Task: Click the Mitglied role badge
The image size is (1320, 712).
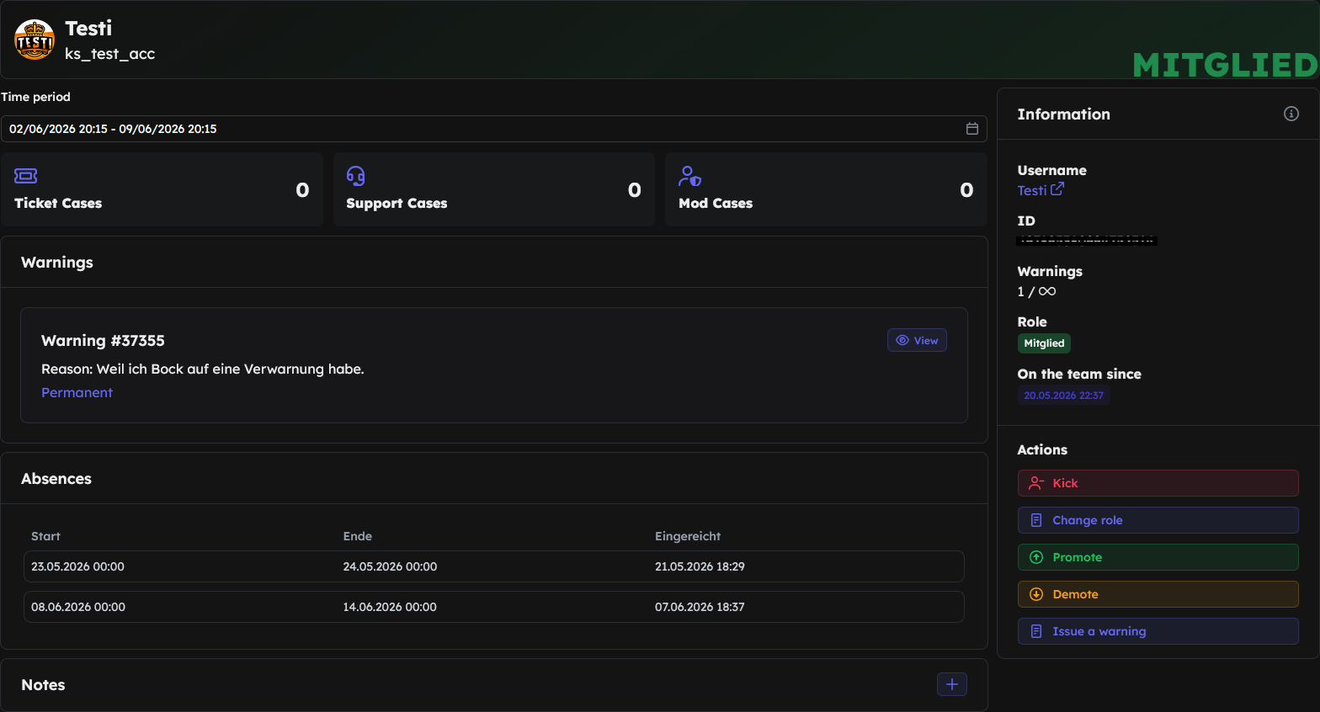Action: click(1044, 343)
